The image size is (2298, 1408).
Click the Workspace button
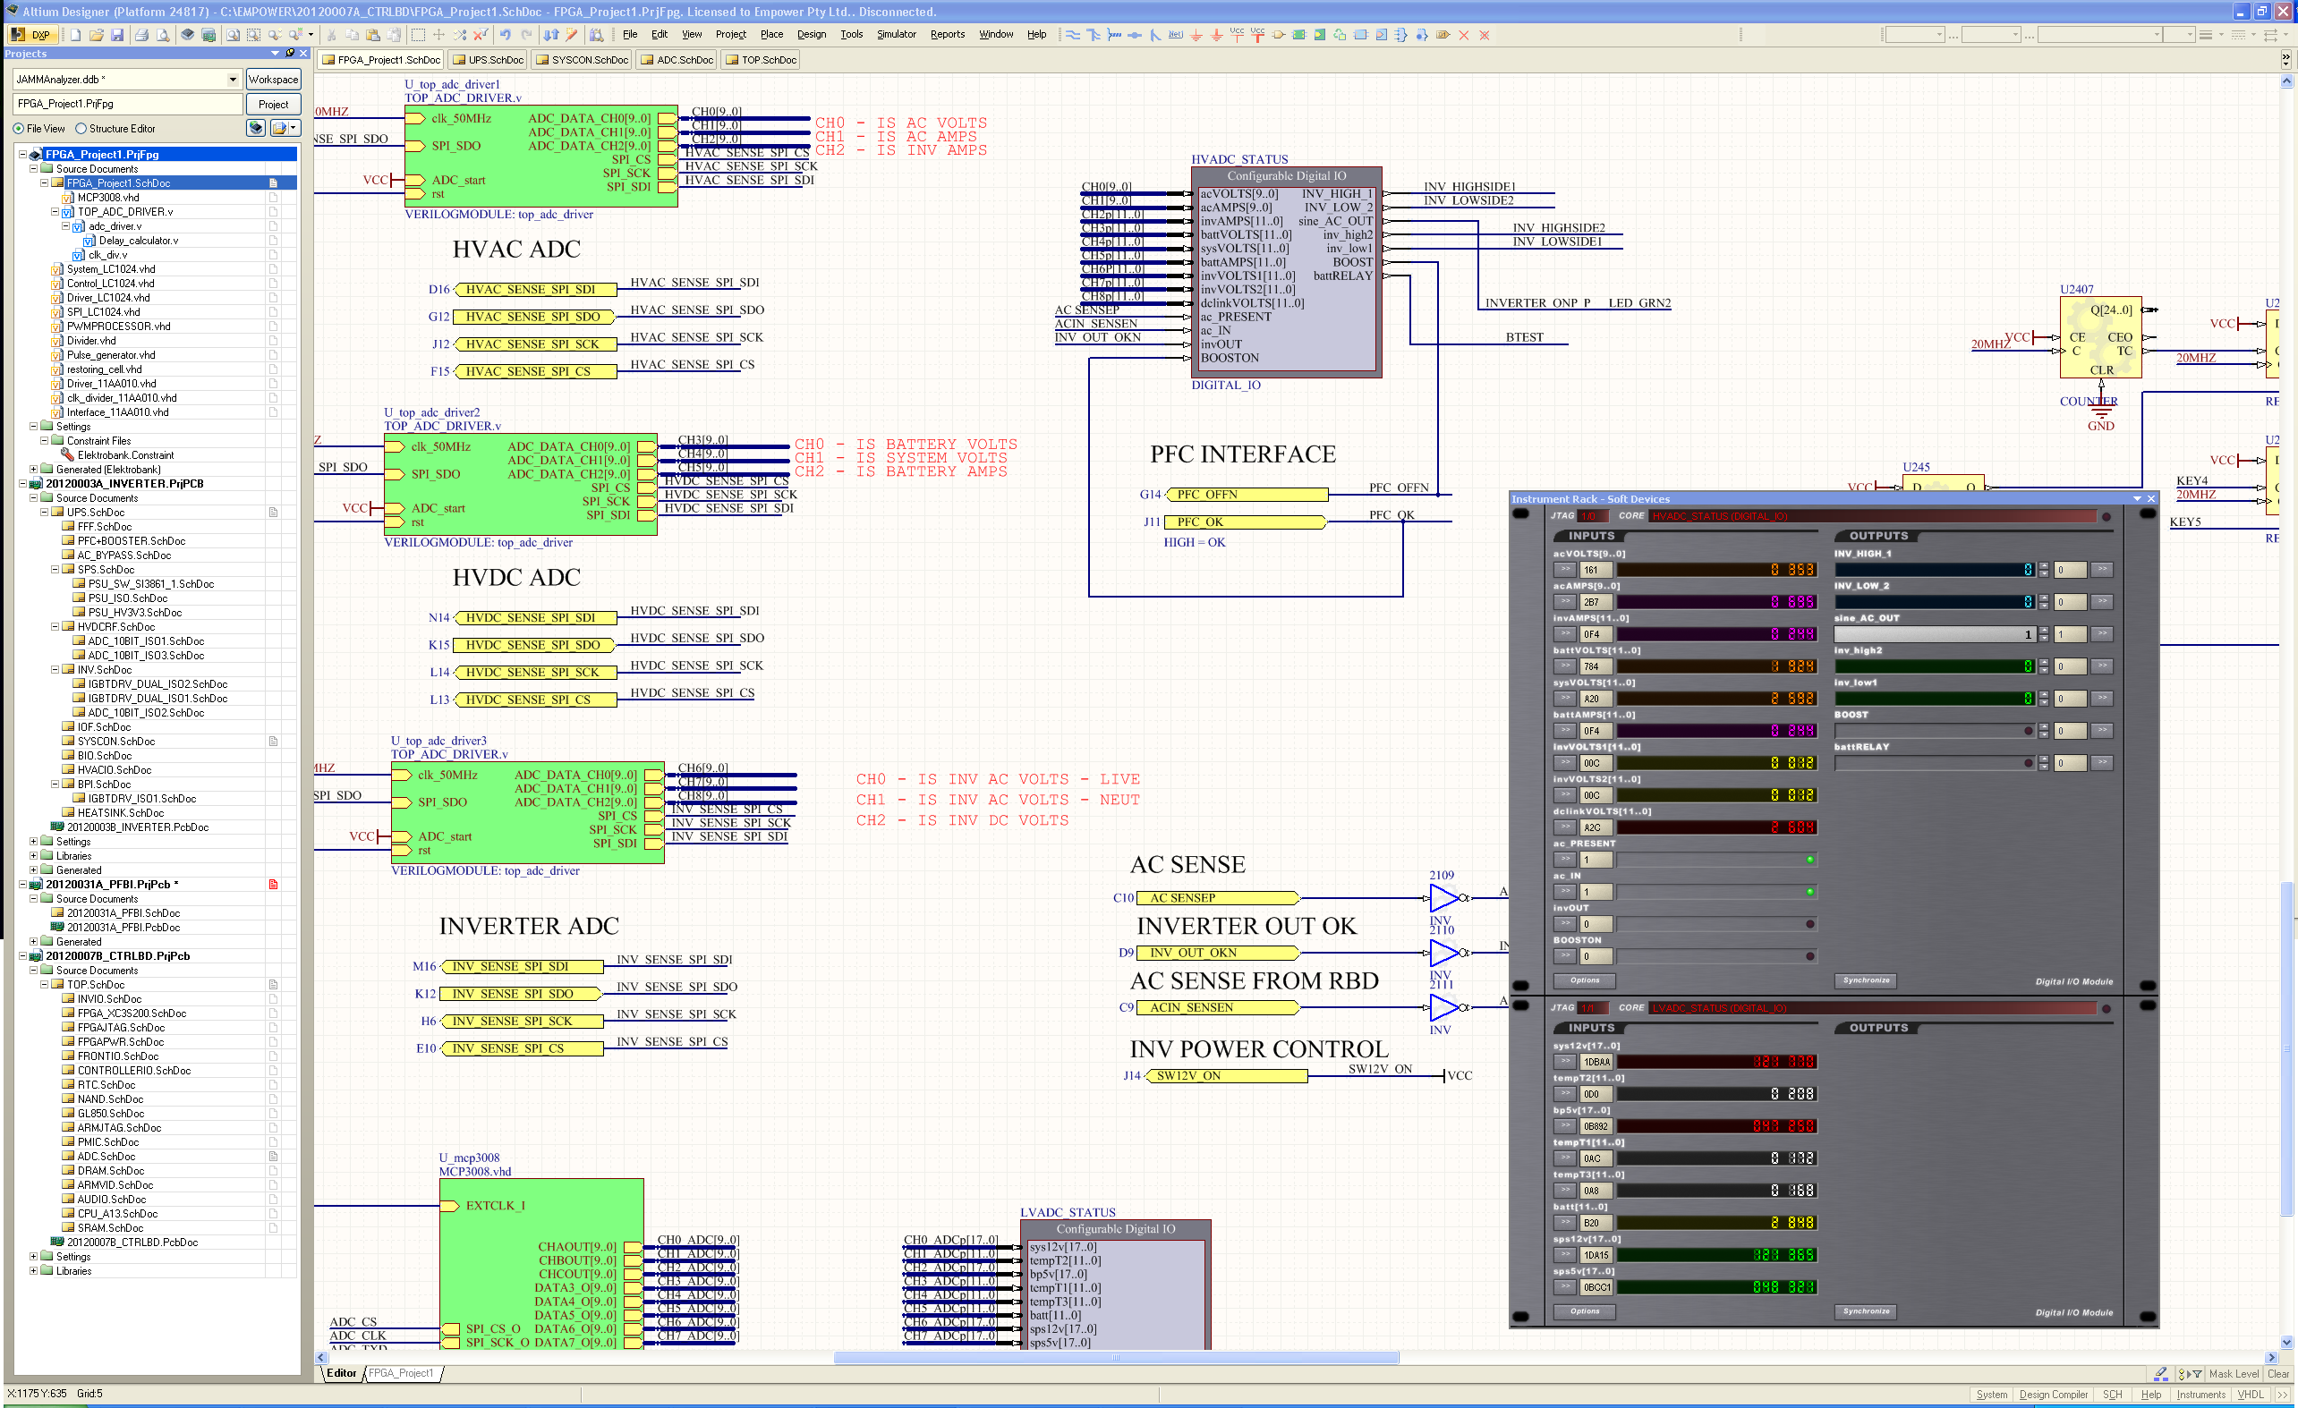point(273,80)
